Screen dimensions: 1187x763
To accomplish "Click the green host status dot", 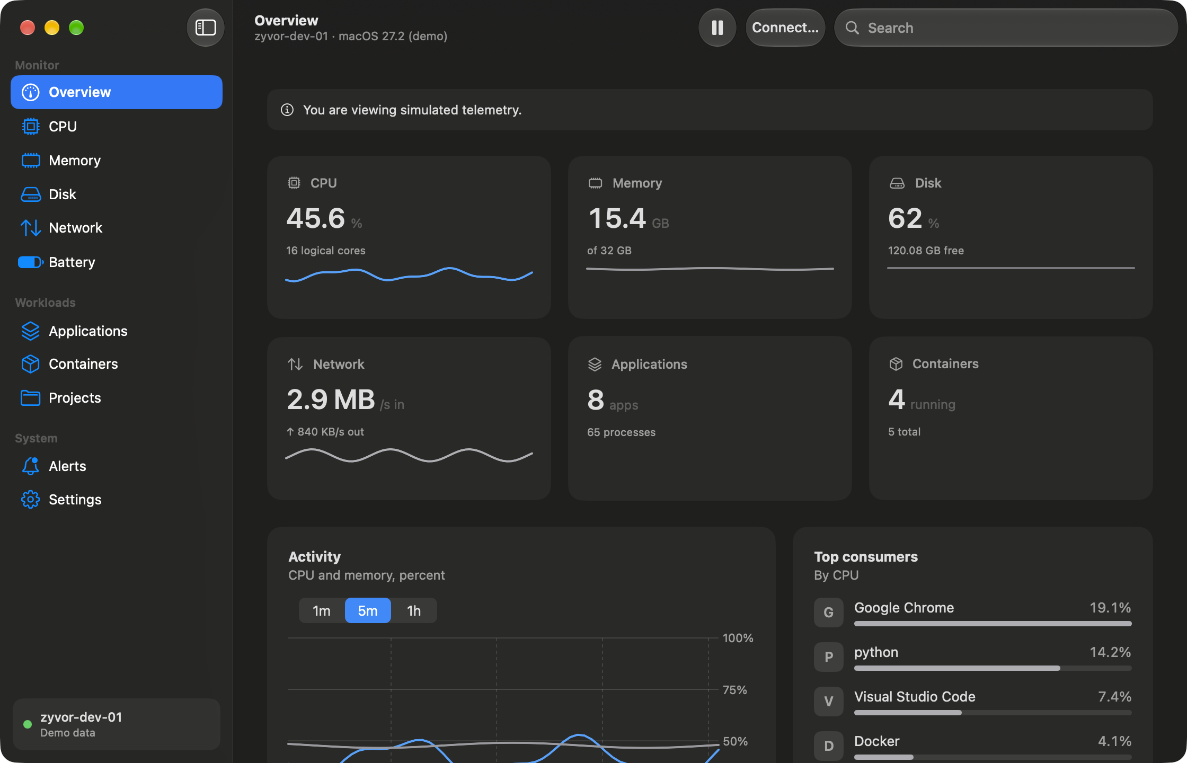I will [x=28, y=724].
